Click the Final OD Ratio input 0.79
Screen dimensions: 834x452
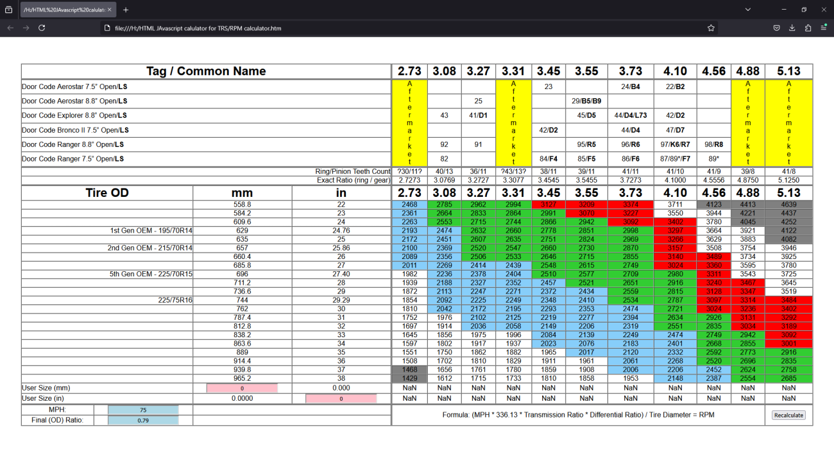click(x=143, y=421)
